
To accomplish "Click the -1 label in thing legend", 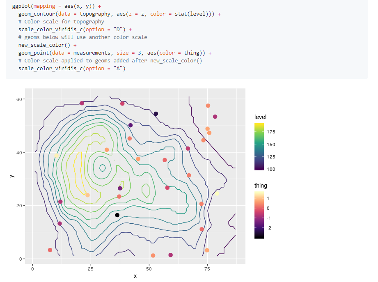I will coord(269,218).
